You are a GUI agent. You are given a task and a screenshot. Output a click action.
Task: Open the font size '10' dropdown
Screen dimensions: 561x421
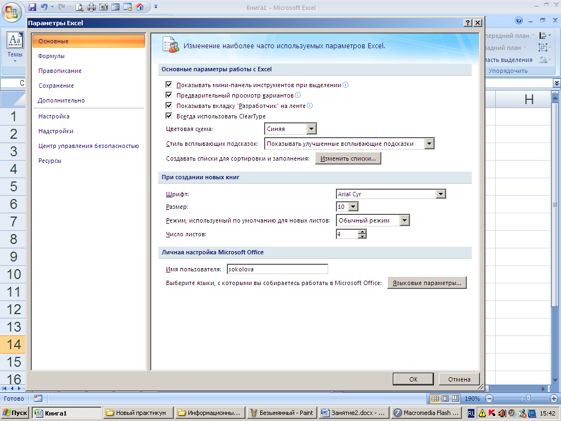353,206
